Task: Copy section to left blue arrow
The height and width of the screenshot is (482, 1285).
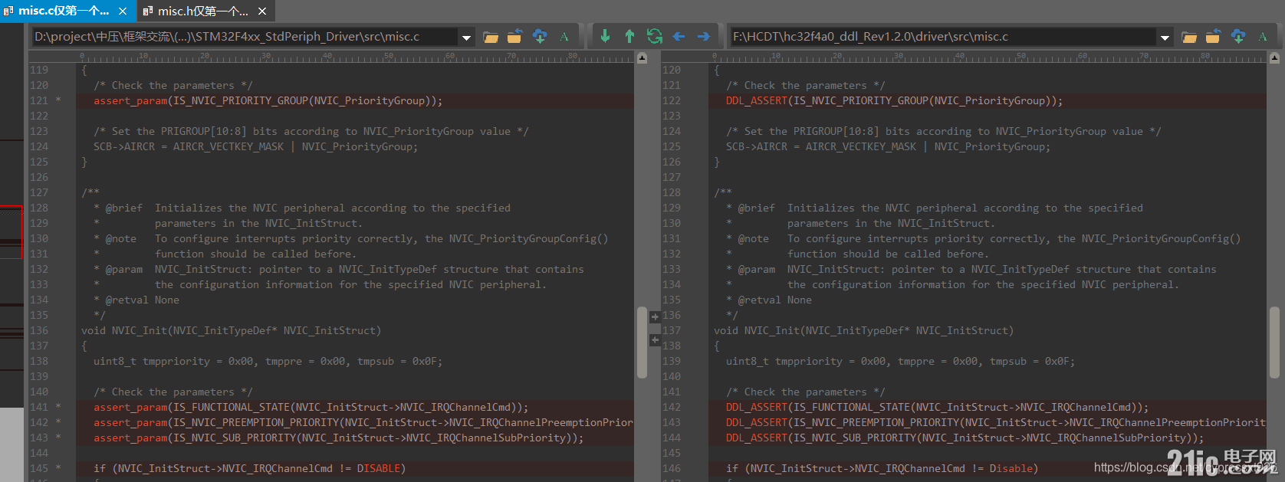Action: pos(679,36)
